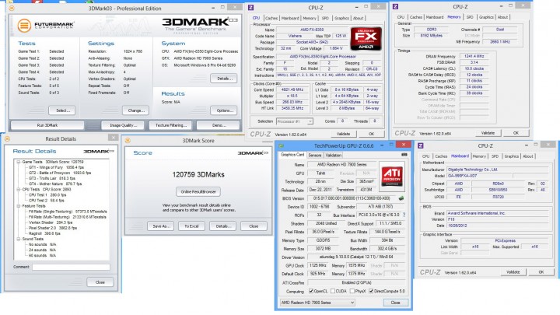Click the Comment input field
The height and width of the screenshot is (315, 560).
71,267
